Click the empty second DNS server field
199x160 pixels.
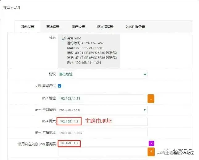coord(103,152)
